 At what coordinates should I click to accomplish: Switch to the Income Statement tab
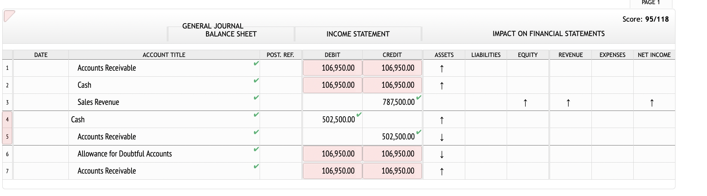click(x=358, y=34)
